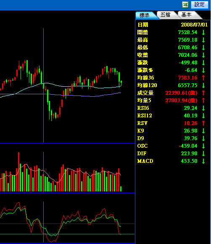Screen dimensions: 211x244
Task: Click the 均量5 value 27803.94(億)
Action: pyautogui.click(x=181, y=101)
